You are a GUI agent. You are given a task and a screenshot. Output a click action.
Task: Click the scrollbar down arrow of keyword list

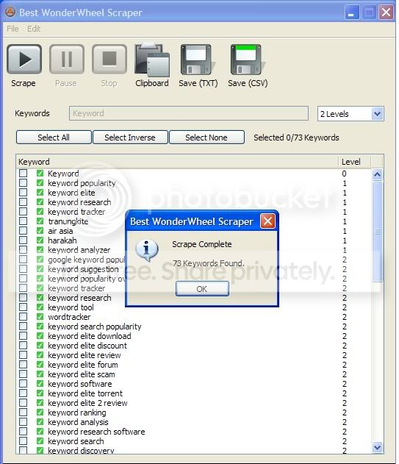point(377,447)
